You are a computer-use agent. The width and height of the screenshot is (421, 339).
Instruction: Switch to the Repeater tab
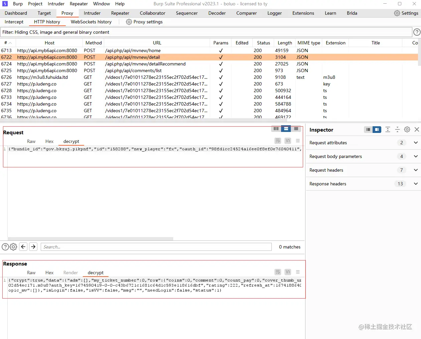click(x=120, y=13)
